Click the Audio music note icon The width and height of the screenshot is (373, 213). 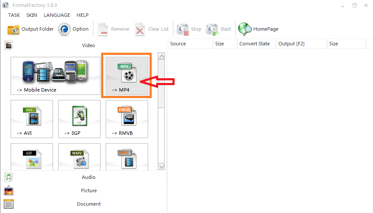[9, 177]
